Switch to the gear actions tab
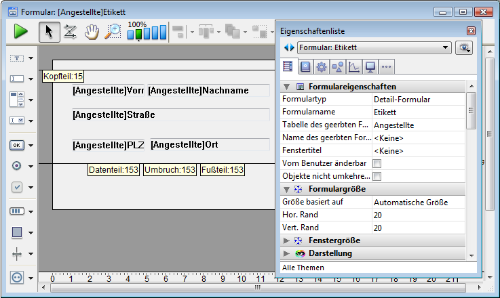Viewport: 500px width, 298px height. pyautogui.click(x=322, y=66)
